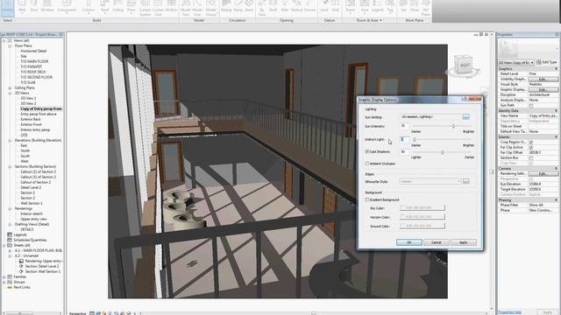Select the Door tool in the ribbon
Image resolution: width=561 pixels, height=315 pixels.
[34, 7]
